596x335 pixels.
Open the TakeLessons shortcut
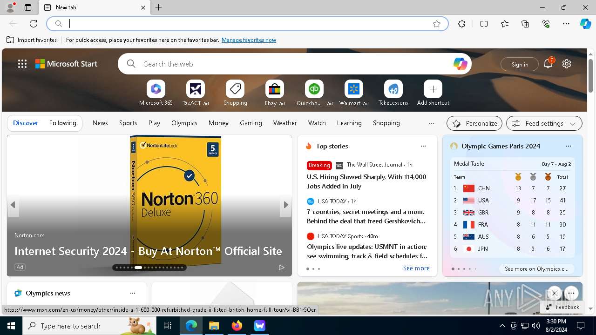393,93
